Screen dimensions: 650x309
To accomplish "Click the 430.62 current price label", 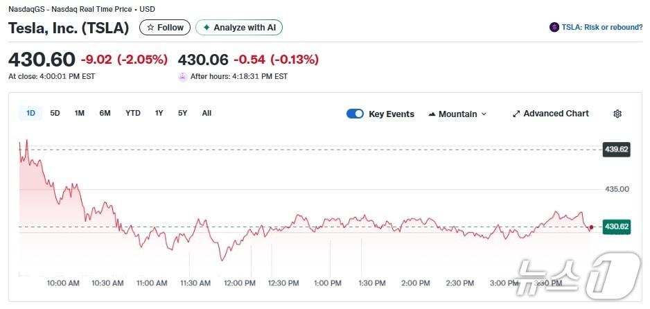I will (616, 227).
